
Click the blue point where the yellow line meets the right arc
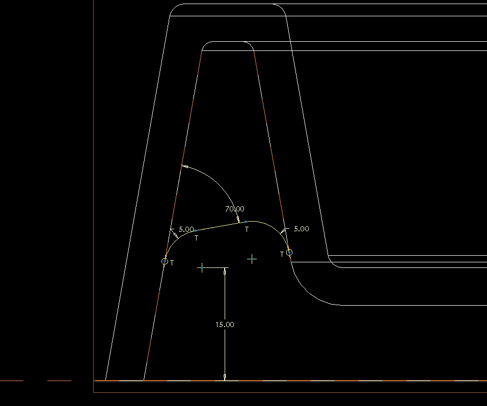(x=246, y=222)
